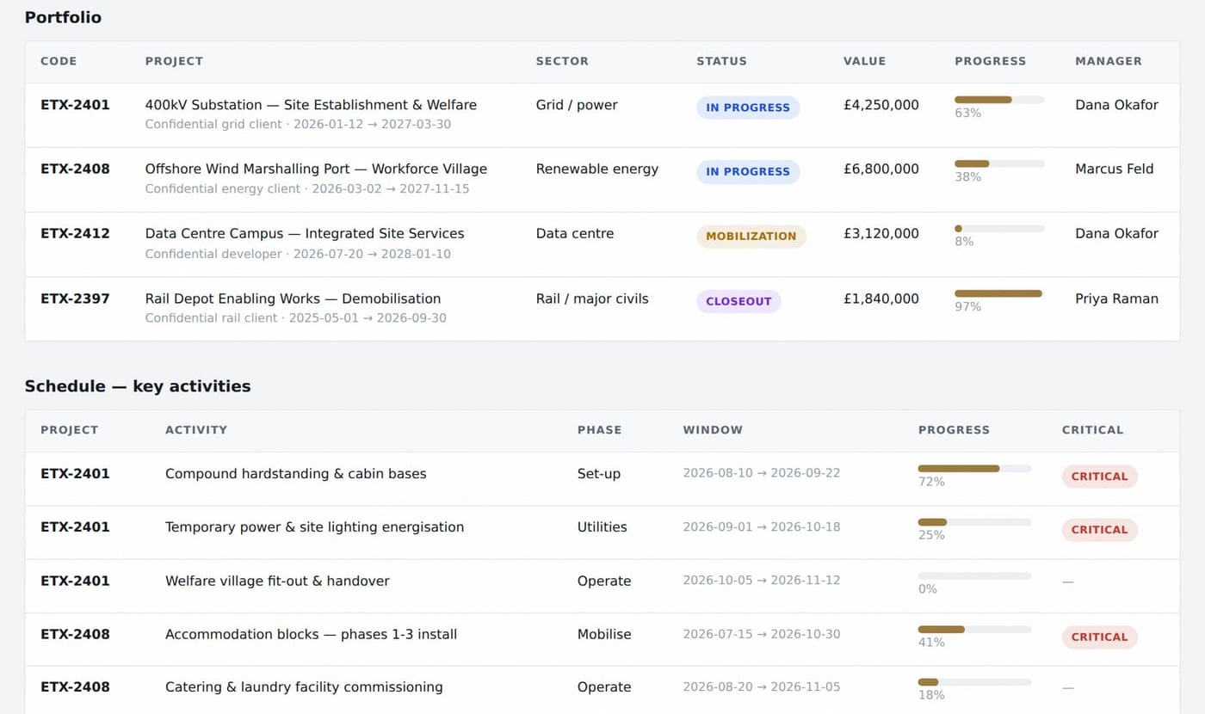This screenshot has width=1205, height=714.
Task: Select Welfare village fit-out & handover activity
Action: point(277,581)
